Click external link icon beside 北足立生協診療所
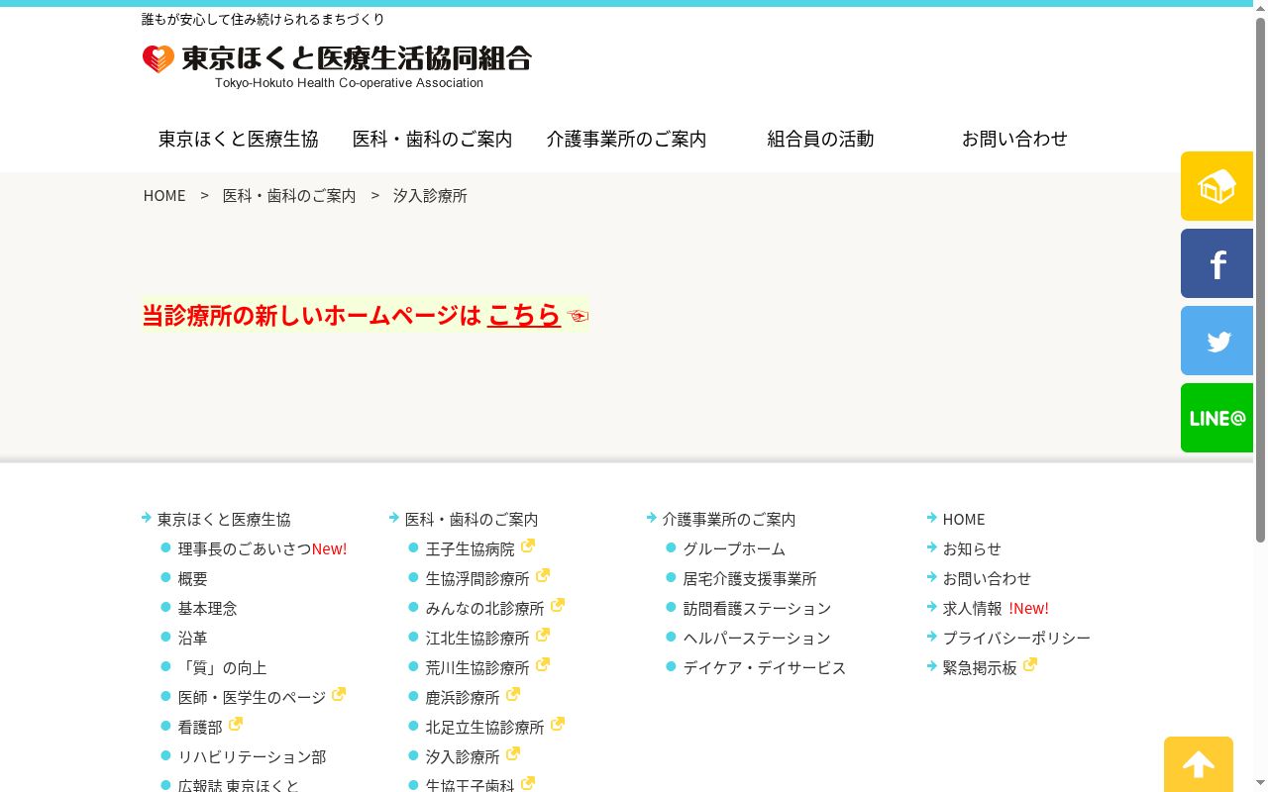This screenshot has width=1268, height=792. click(558, 724)
